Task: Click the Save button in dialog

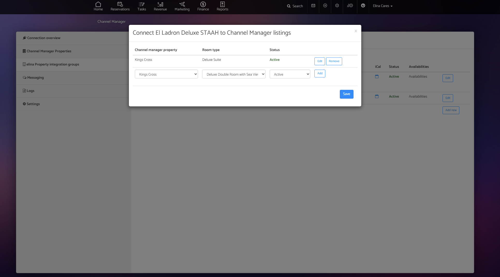Action: [x=346, y=94]
